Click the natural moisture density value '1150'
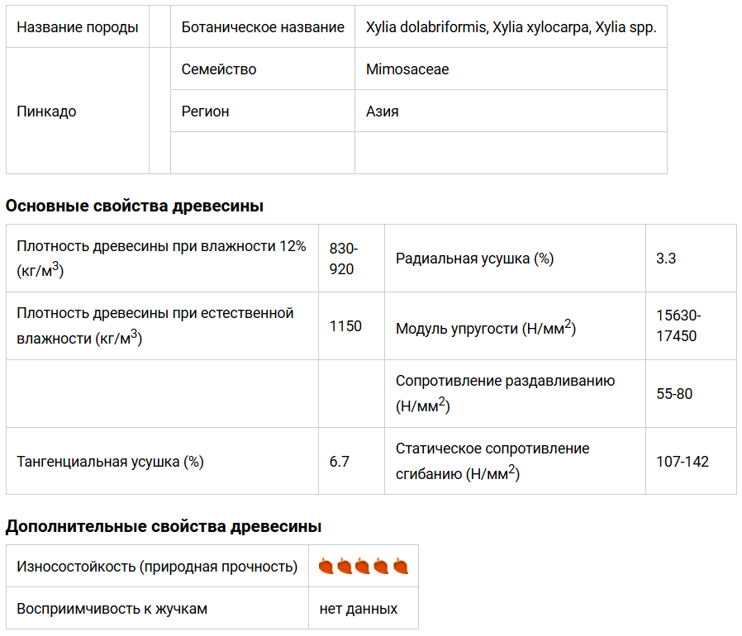 click(x=345, y=326)
